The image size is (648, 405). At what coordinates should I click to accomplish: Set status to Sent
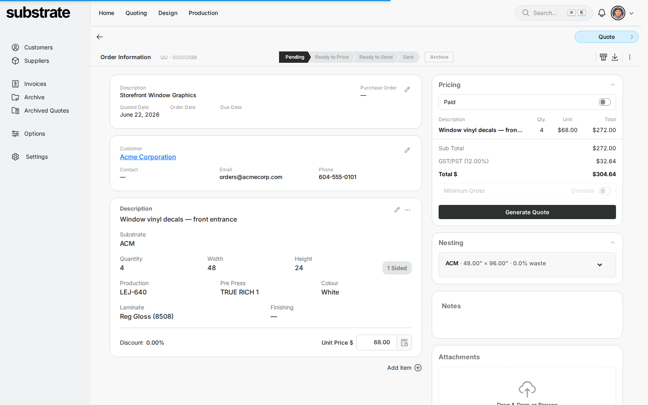coord(408,57)
